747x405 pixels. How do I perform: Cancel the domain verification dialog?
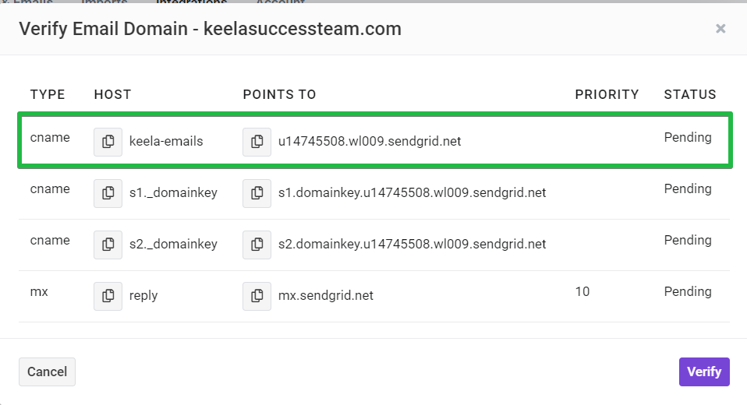(x=47, y=372)
